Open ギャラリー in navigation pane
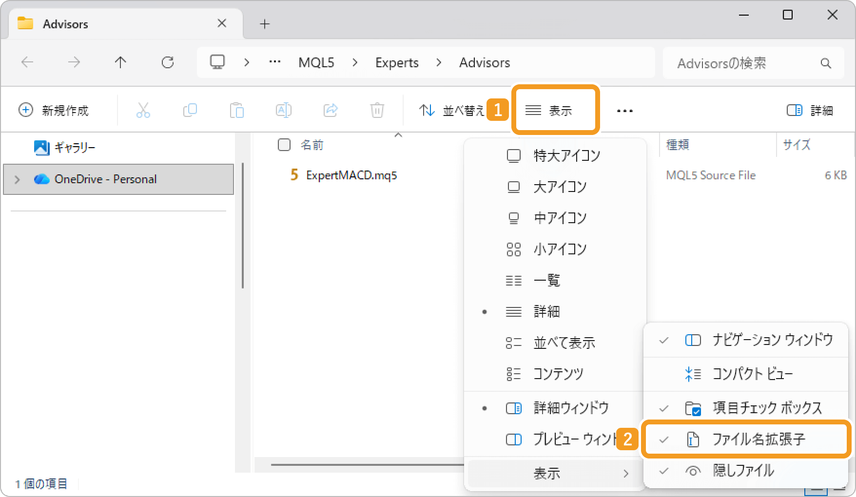 tap(64, 147)
